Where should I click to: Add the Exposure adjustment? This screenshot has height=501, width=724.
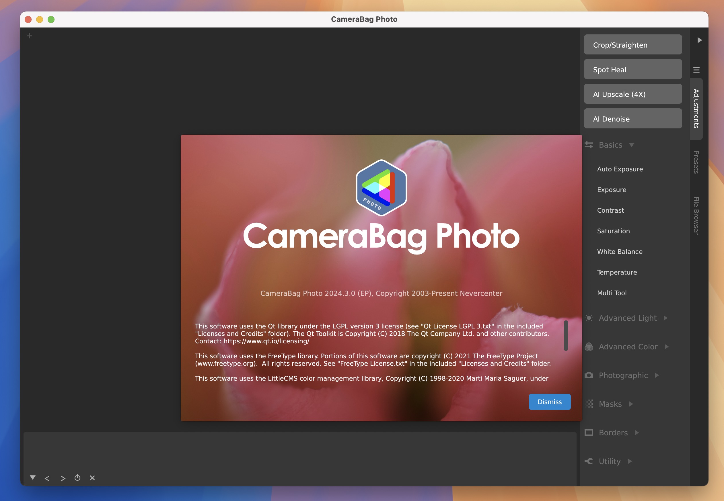coord(612,190)
